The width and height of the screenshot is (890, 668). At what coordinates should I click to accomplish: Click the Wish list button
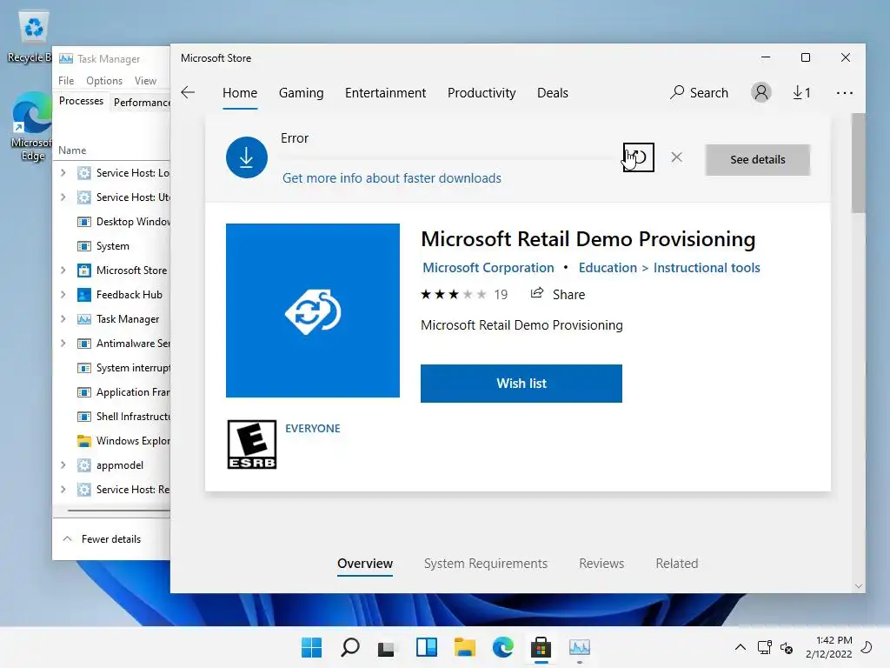pos(521,384)
